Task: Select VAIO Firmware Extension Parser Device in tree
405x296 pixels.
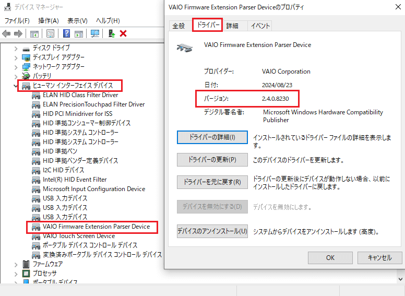Action: click(x=97, y=227)
